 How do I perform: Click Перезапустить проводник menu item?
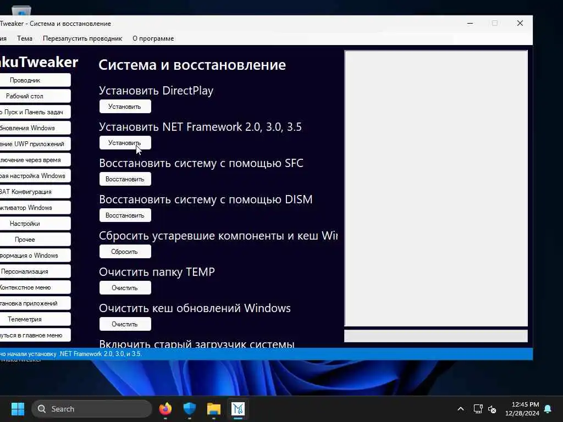(82, 38)
